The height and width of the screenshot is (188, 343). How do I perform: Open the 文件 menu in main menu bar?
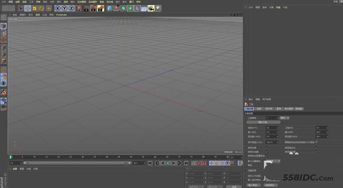4,2
